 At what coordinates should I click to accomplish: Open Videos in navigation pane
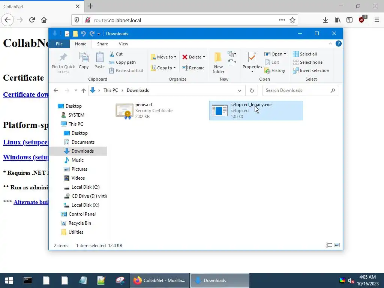[x=75, y=178]
